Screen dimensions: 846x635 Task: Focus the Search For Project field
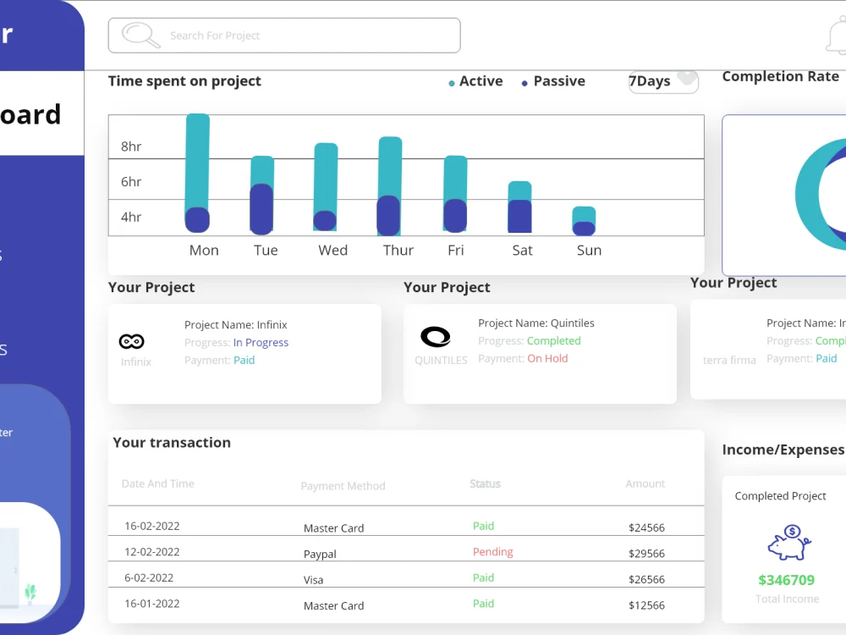(x=284, y=36)
